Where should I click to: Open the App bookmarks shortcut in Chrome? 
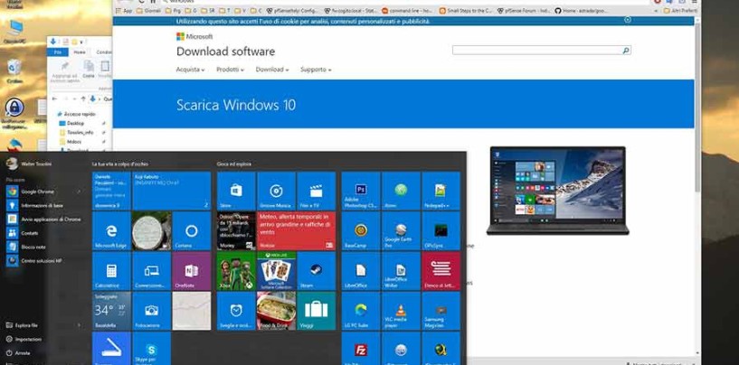pyautogui.click(x=125, y=10)
